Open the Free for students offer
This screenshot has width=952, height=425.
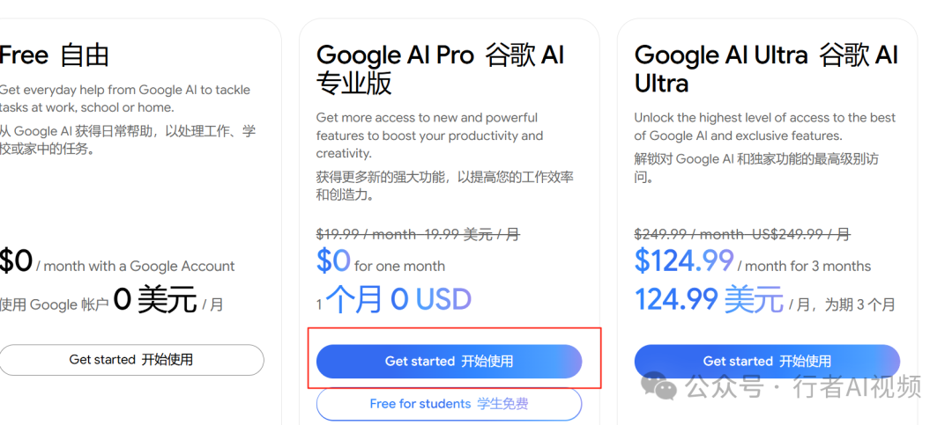click(449, 404)
